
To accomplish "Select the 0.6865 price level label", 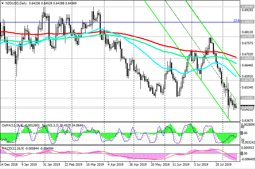I will point(247,21).
